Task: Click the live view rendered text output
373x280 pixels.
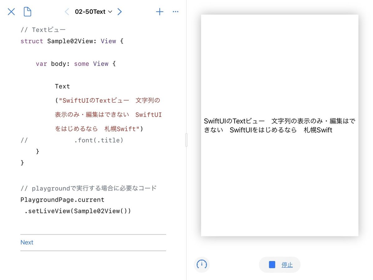Action: (279, 125)
